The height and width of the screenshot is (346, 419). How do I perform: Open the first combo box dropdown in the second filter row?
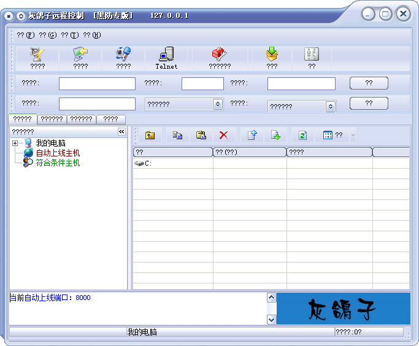click(217, 104)
